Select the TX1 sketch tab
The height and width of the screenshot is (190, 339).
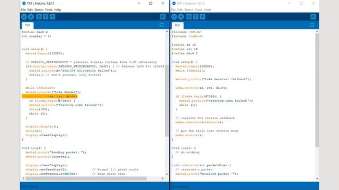click(x=28, y=25)
